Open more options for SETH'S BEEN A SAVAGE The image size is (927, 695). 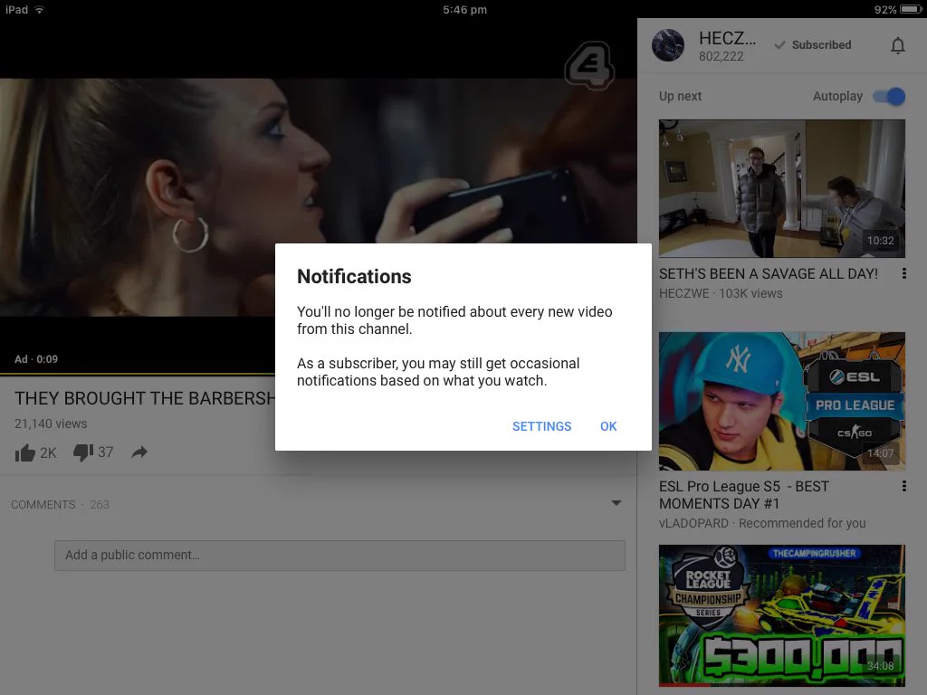click(x=904, y=273)
